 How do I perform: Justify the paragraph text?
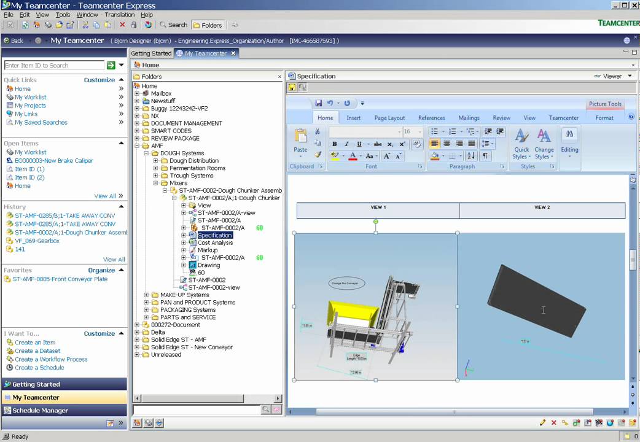(472, 144)
